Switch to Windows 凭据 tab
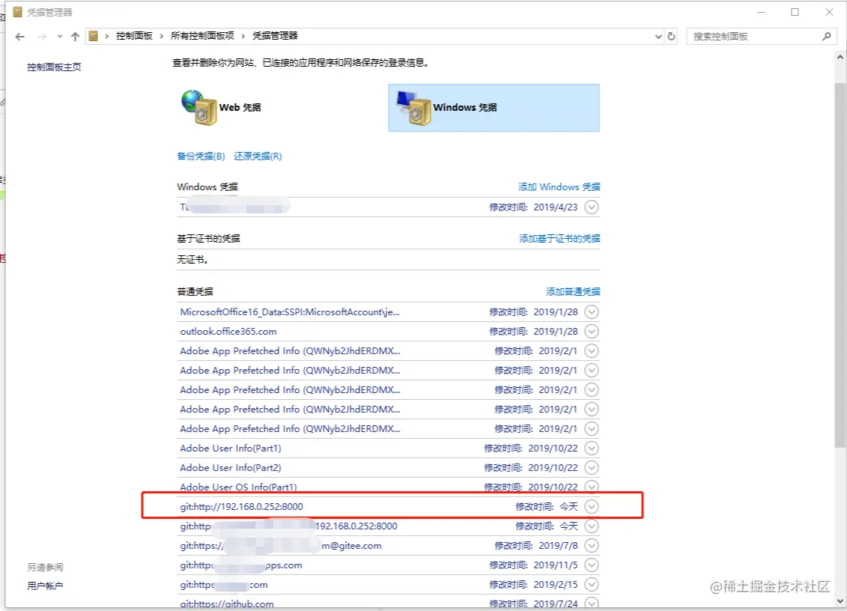The width and height of the screenshot is (847, 611). pos(494,108)
